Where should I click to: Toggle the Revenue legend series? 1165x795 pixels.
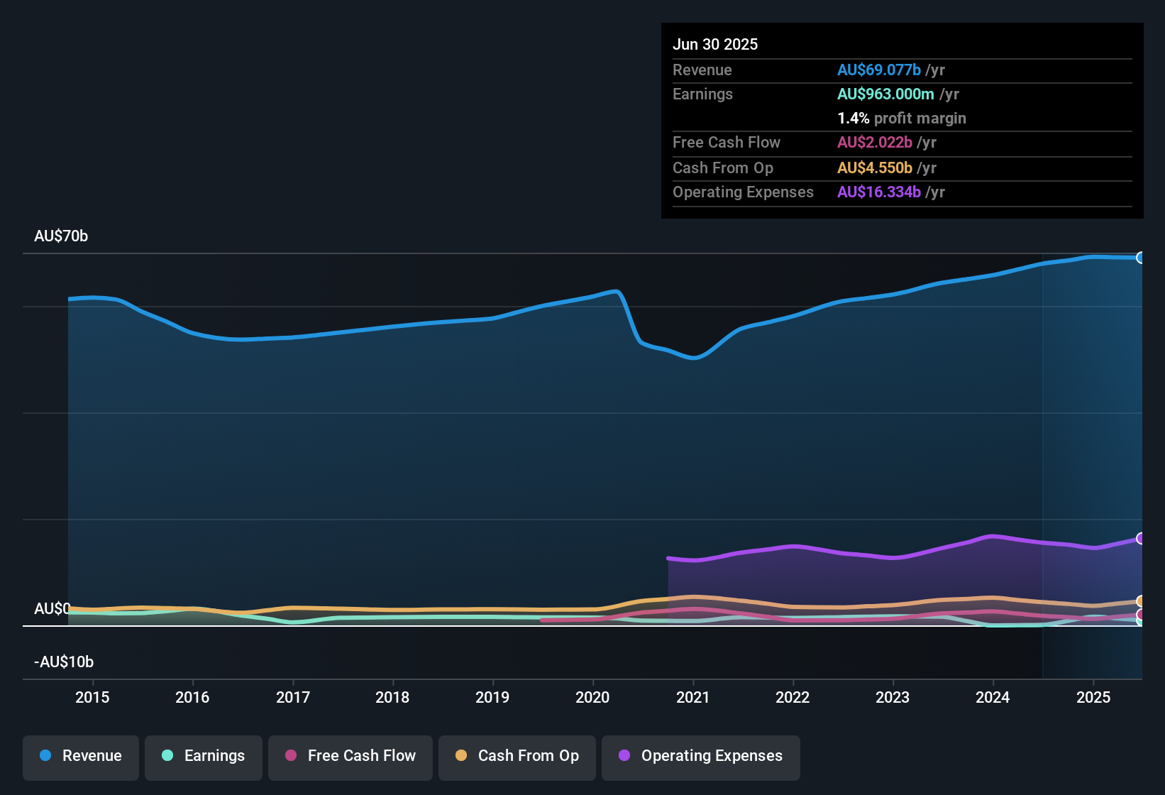pos(81,756)
